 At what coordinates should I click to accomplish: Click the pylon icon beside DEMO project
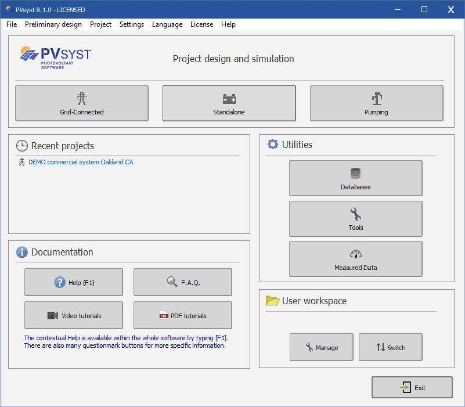click(21, 162)
